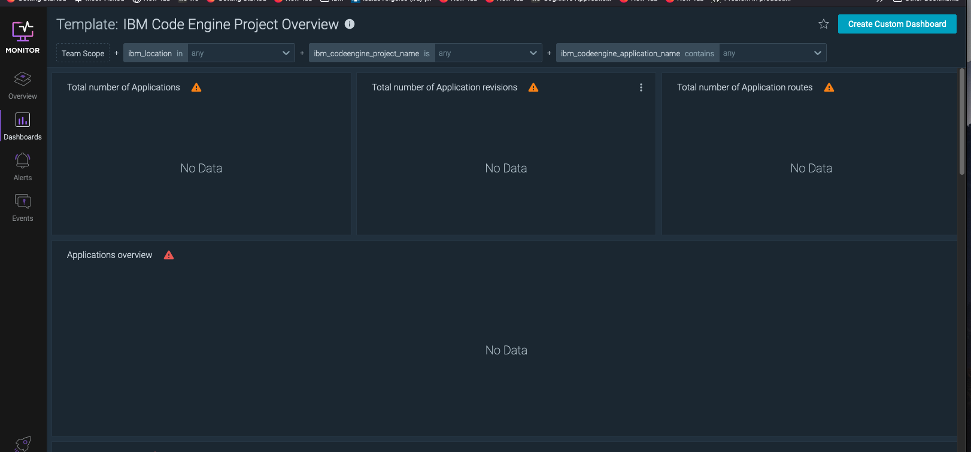Click the ibm_codeengine_project_name scope label
The height and width of the screenshot is (452, 971).
(366, 53)
